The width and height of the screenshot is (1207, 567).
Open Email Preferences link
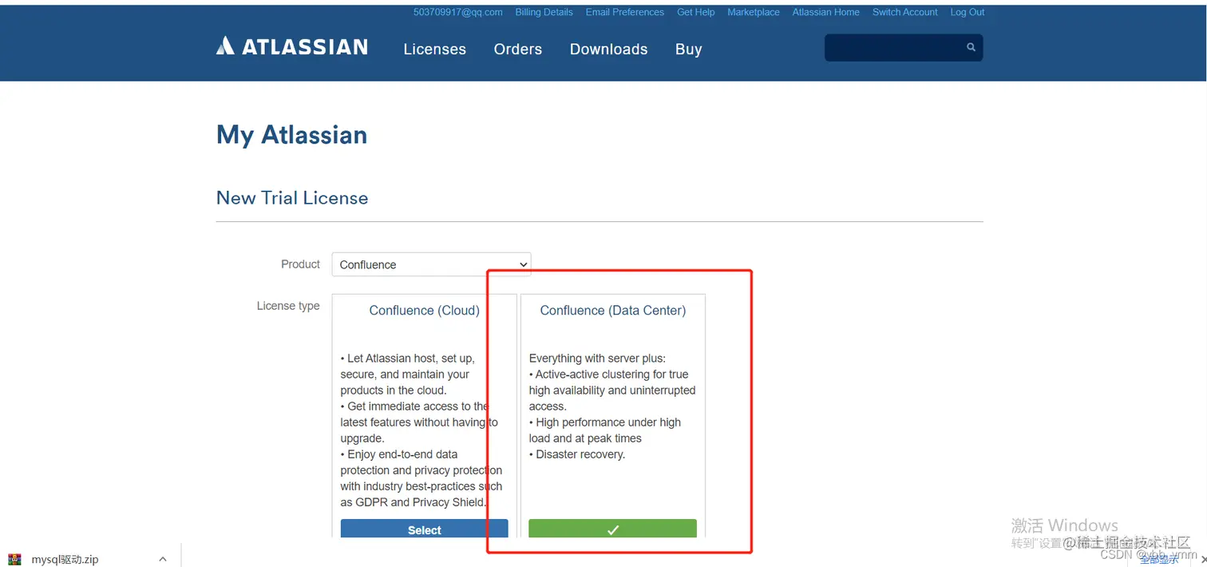click(625, 12)
